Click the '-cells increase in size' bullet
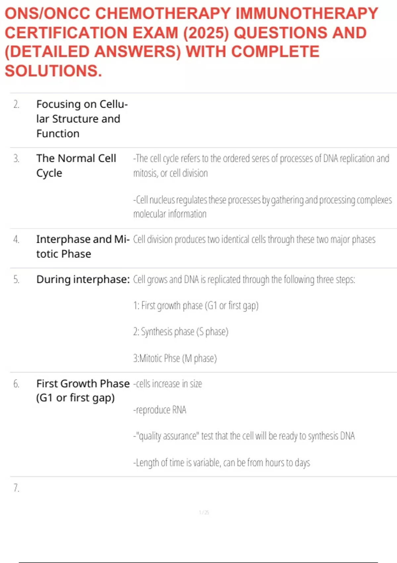This screenshot has width=397, height=563. (168, 384)
